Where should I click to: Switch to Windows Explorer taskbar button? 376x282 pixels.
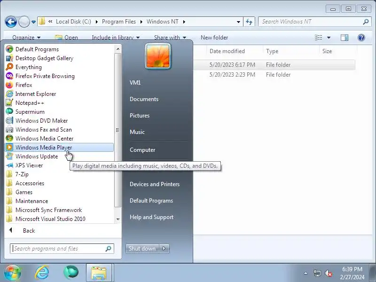pyautogui.click(x=99, y=273)
